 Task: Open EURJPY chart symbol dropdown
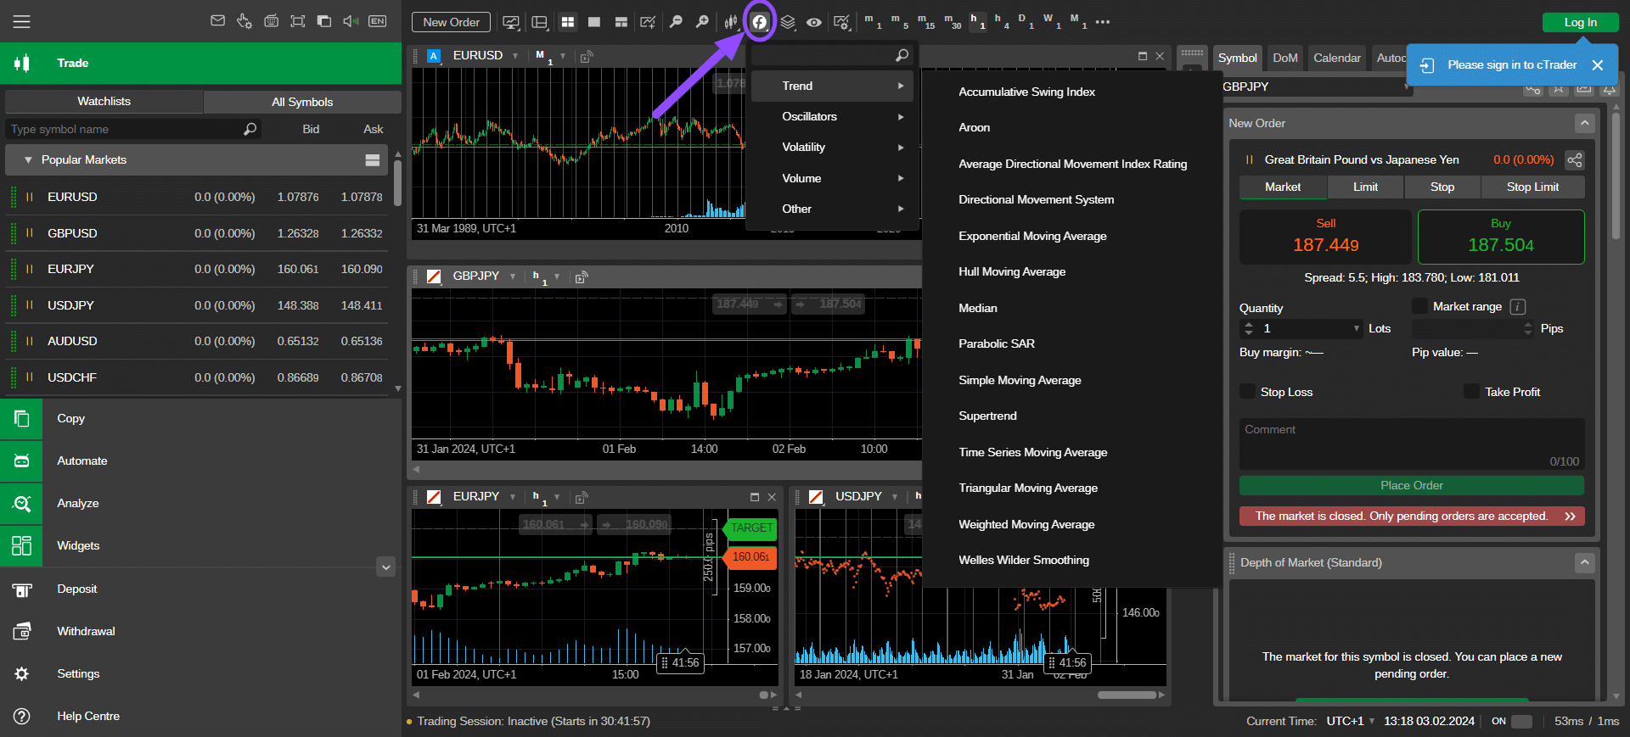coord(513,497)
